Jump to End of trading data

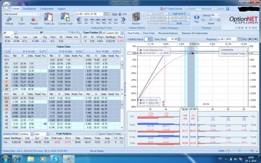pos(123,21)
